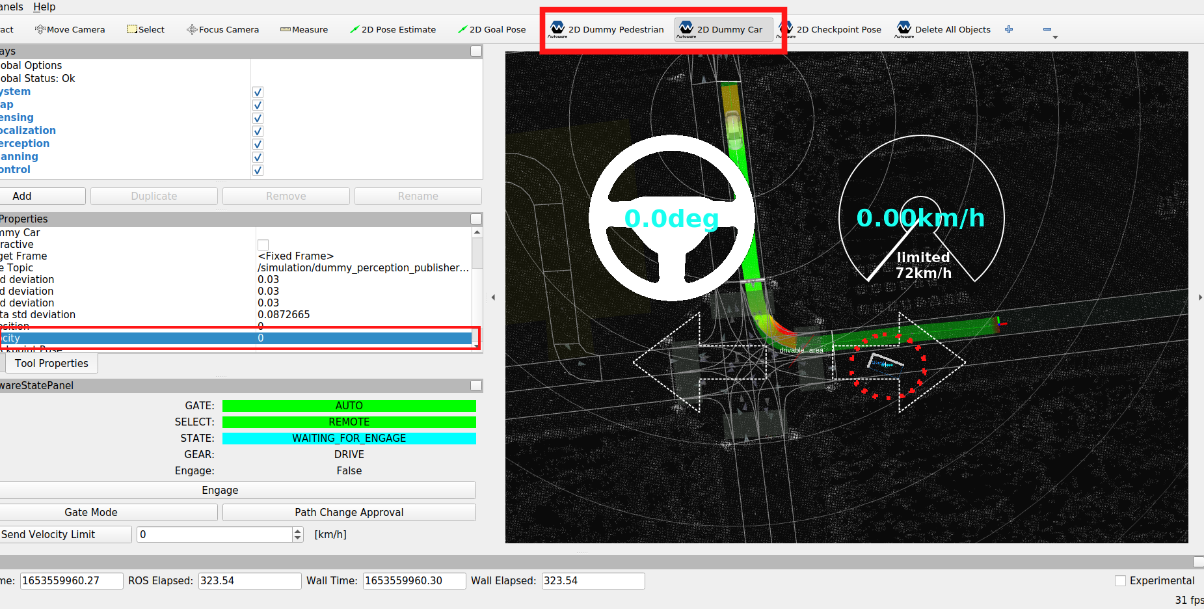Image resolution: width=1204 pixels, height=609 pixels.
Task: Toggle the Perception display checkbox
Action: point(258,144)
